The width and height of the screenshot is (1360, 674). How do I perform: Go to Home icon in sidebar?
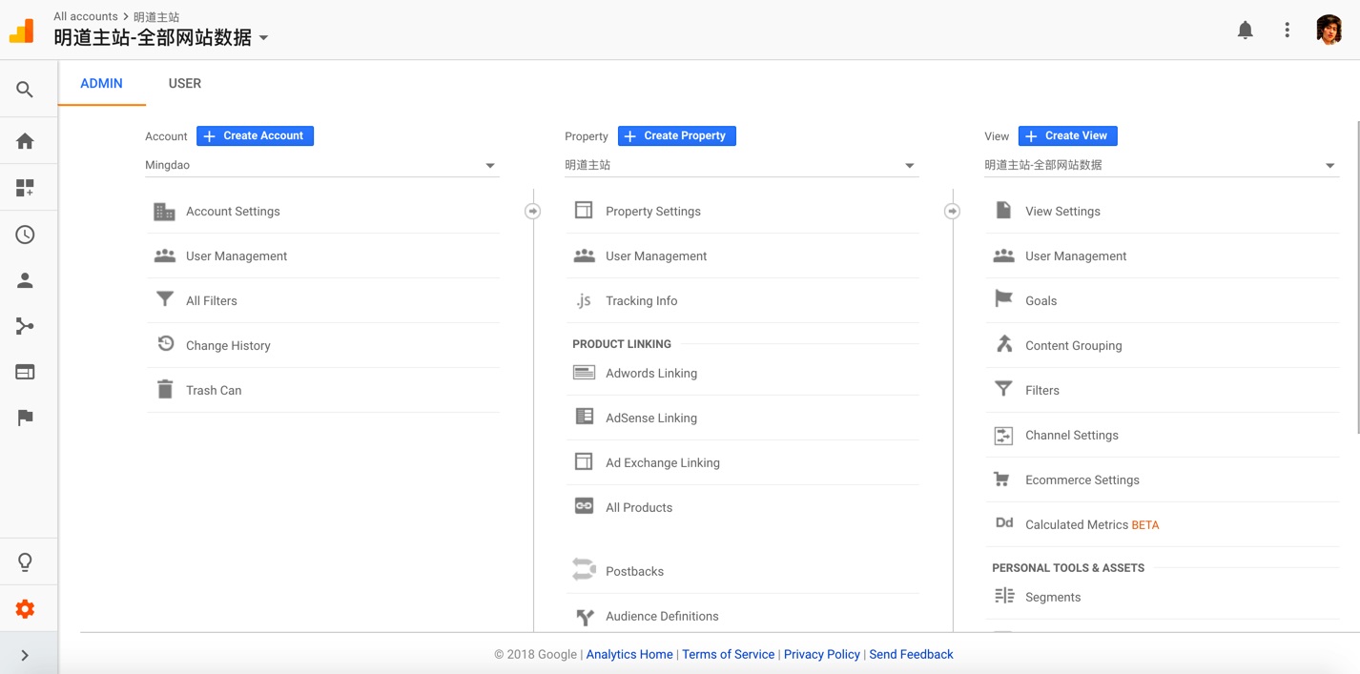coord(25,141)
